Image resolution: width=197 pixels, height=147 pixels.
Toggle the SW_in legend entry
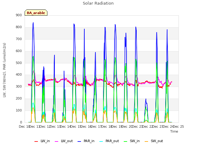131,141
